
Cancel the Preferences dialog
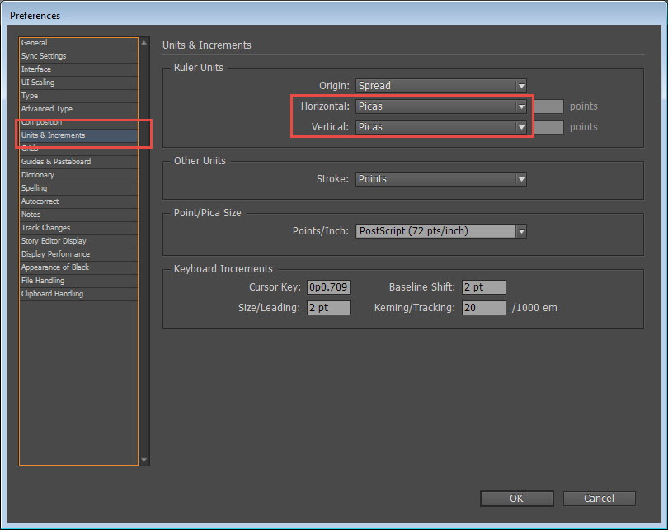599,499
